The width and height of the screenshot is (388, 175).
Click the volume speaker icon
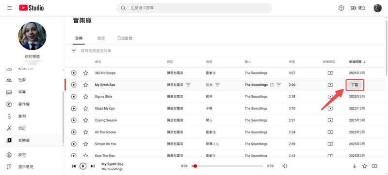pyautogui.click(x=285, y=166)
